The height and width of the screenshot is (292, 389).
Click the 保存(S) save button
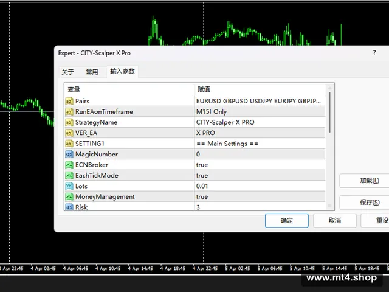pyautogui.click(x=364, y=203)
